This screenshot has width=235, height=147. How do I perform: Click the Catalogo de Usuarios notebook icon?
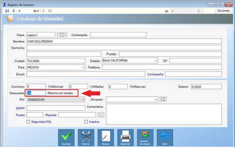click(10, 18)
